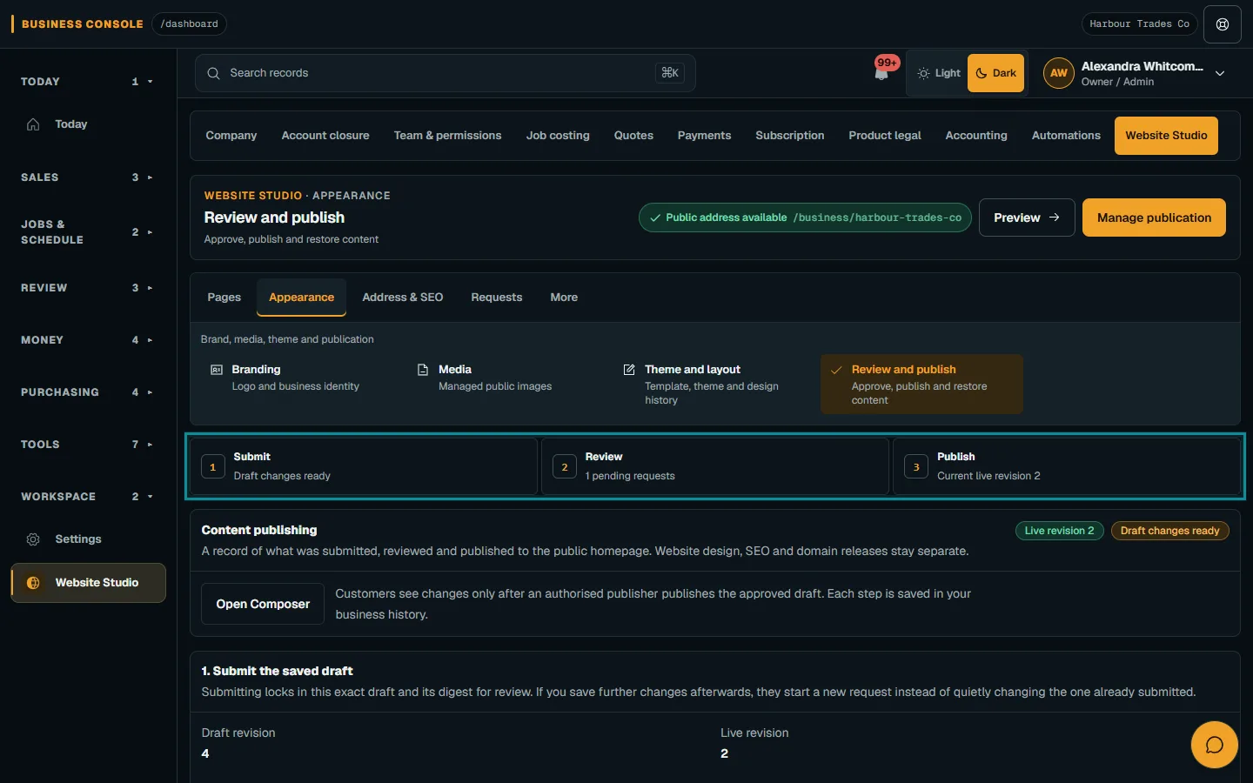The image size is (1253, 783).
Task: Click the Today home icon in sidebar
Action: pyautogui.click(x=33, y=124)
